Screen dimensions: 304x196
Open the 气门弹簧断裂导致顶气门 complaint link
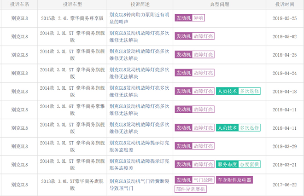pos(139,184)
